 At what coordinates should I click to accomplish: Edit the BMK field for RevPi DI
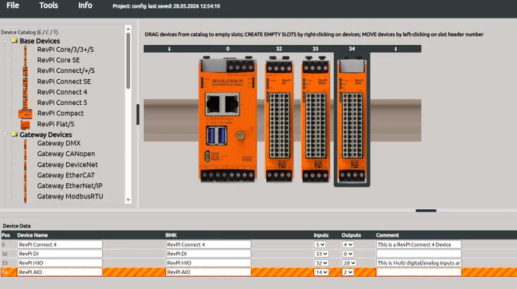pyautogui.click(x=208, y=254)
